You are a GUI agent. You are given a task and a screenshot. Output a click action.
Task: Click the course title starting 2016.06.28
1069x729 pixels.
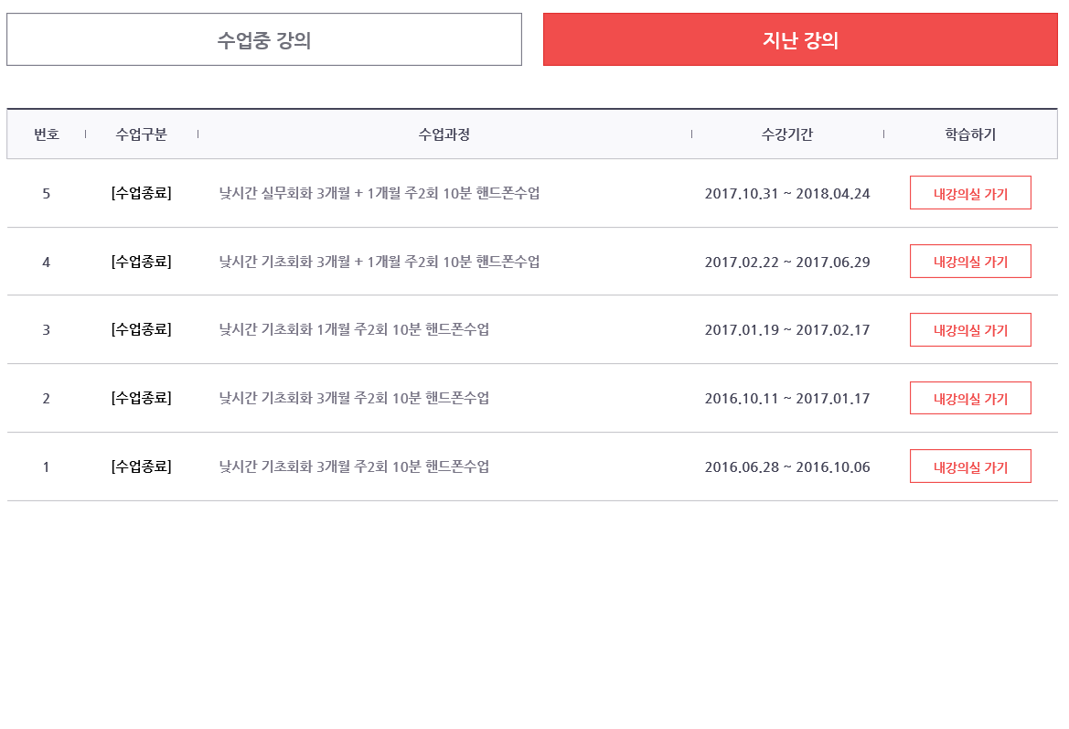point(354,466)
